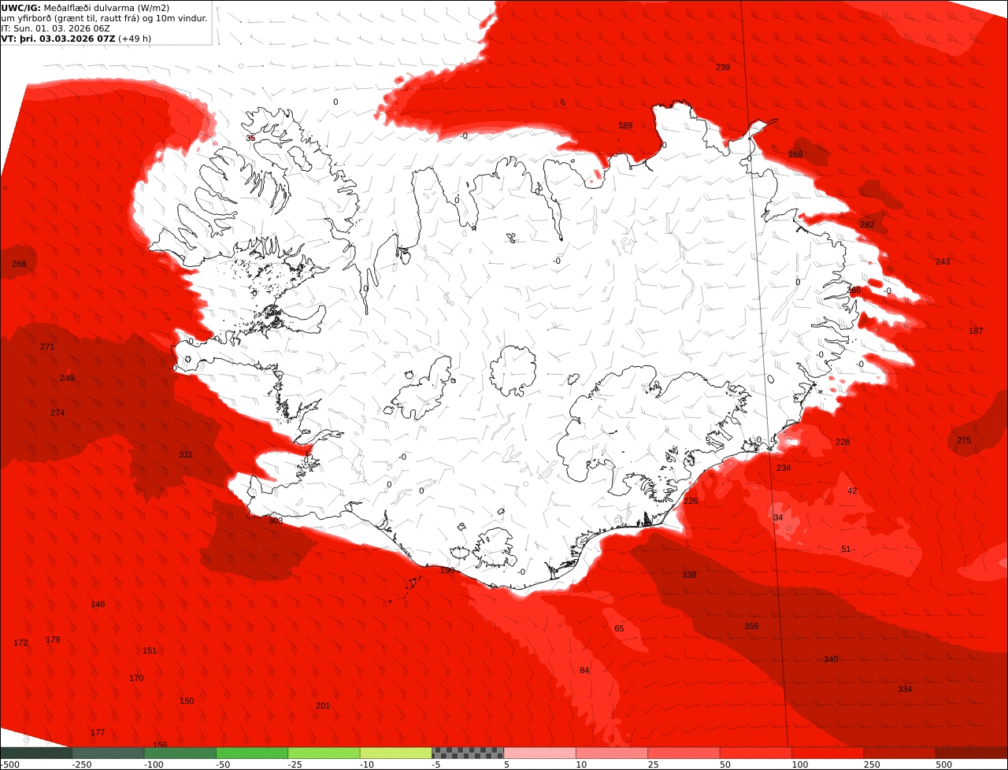This screenshot has height=770, width=1008.
Task: Click the title line 'UWC/IG: Meðalflæði dulvarma (W/m2)'
Action: tap(85, 8)
